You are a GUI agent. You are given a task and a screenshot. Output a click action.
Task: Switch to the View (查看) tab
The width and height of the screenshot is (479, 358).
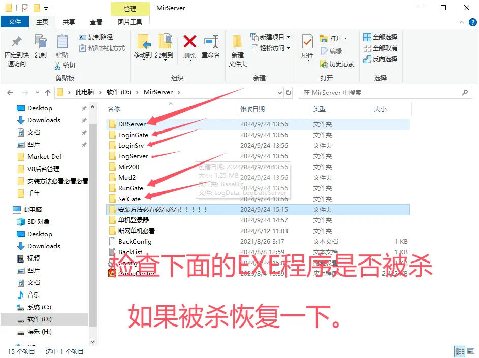point(96,22)
